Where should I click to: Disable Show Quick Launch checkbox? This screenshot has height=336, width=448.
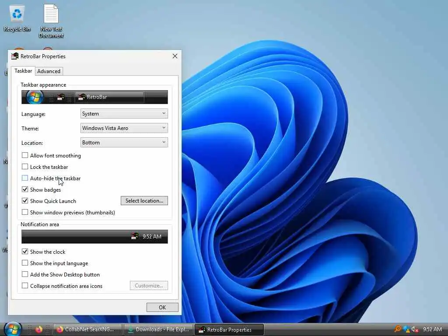(25, 201)
